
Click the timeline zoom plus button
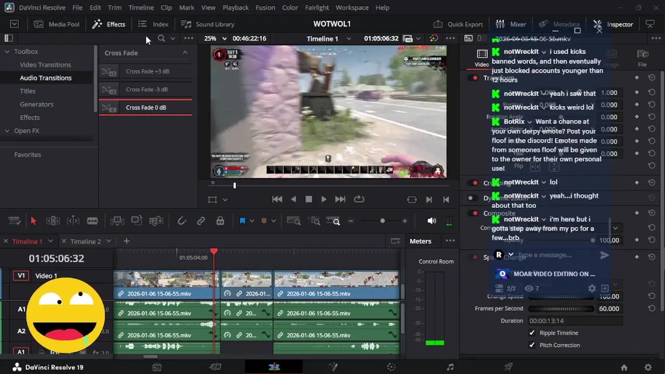coord(405,221)
